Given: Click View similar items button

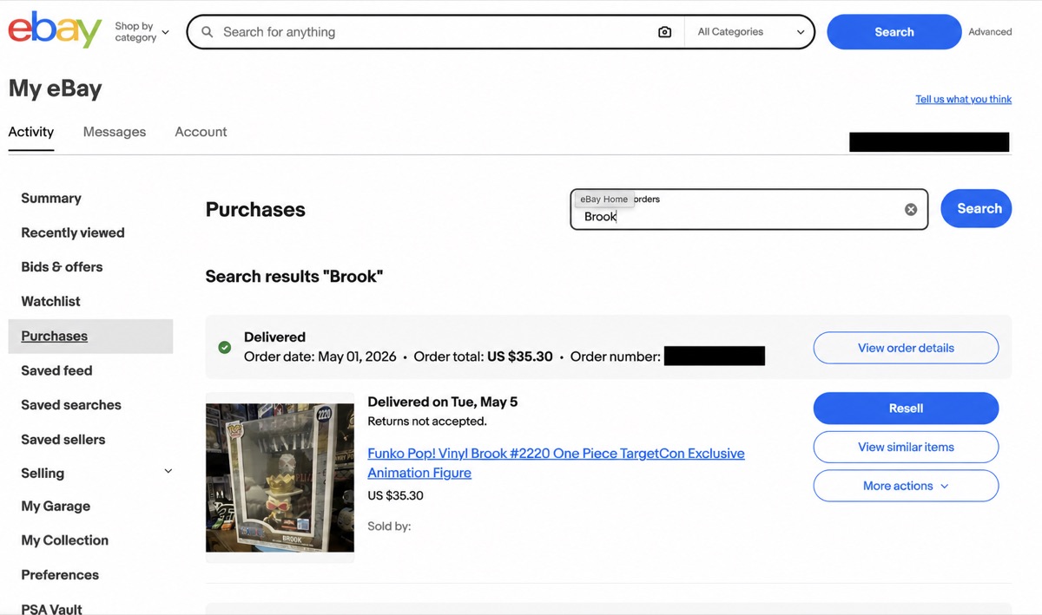Looking at the screenshot, I should (x=906, y=447).
